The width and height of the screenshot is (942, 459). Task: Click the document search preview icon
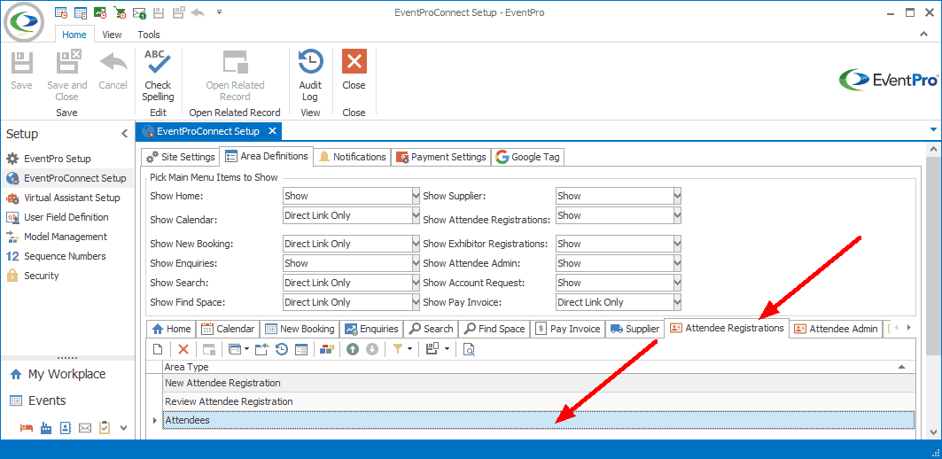[x=469, y=349]
